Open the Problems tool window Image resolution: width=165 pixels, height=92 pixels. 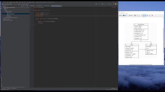[9, 88]
